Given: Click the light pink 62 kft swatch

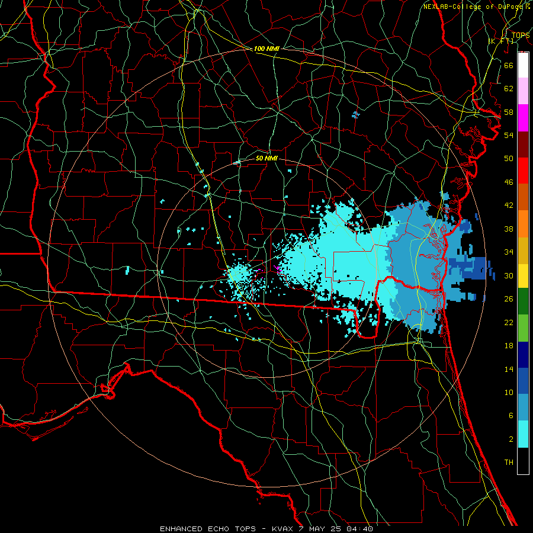Looking at the screenshot, I should (x=523, y=91).
